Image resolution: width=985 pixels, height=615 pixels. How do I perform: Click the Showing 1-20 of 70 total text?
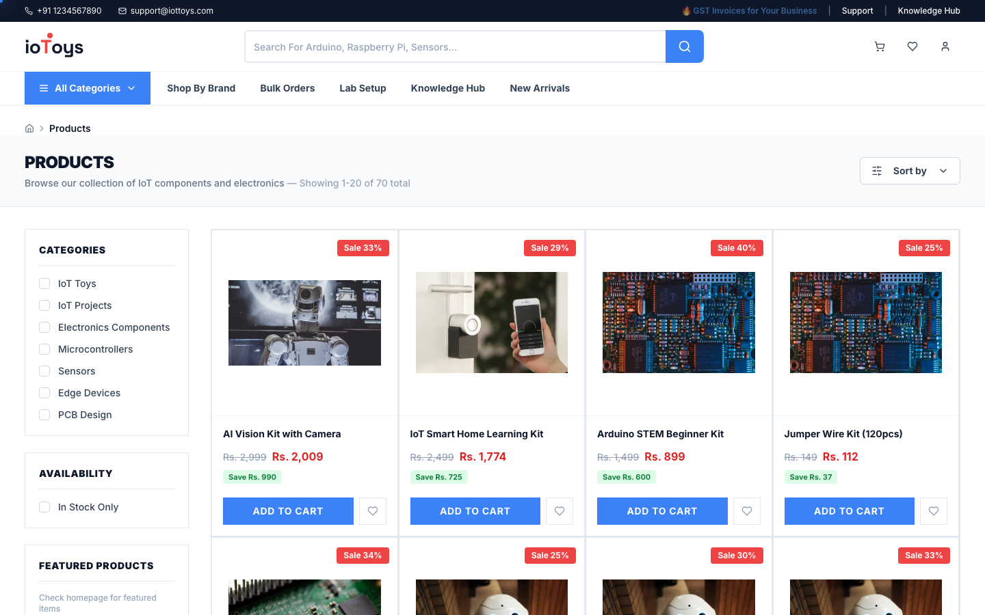(x=354, y=183)
